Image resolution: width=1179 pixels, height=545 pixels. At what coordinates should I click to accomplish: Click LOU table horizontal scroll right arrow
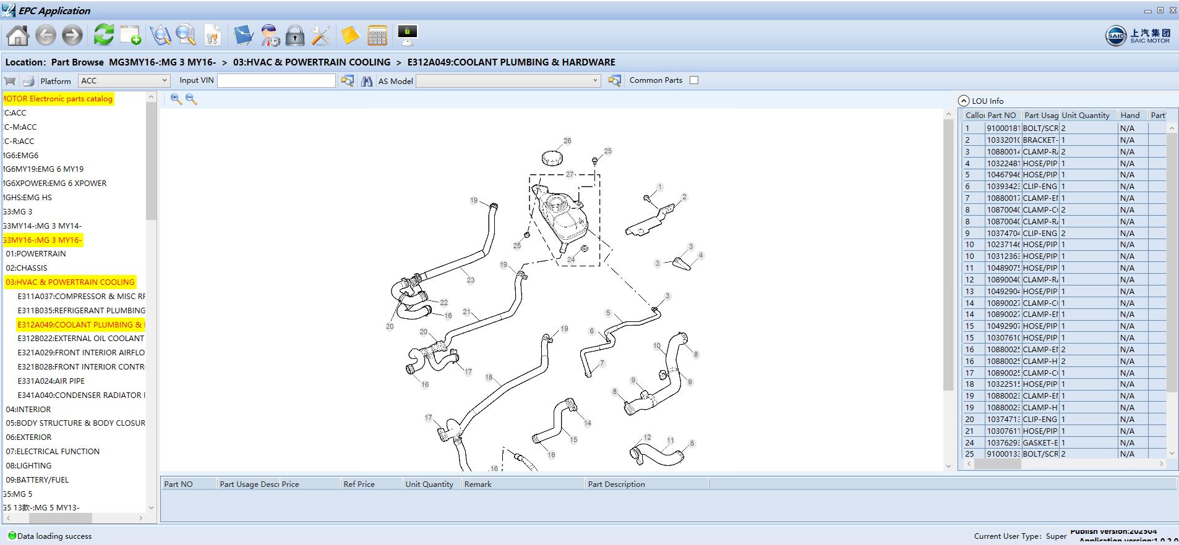(1161, 463)
